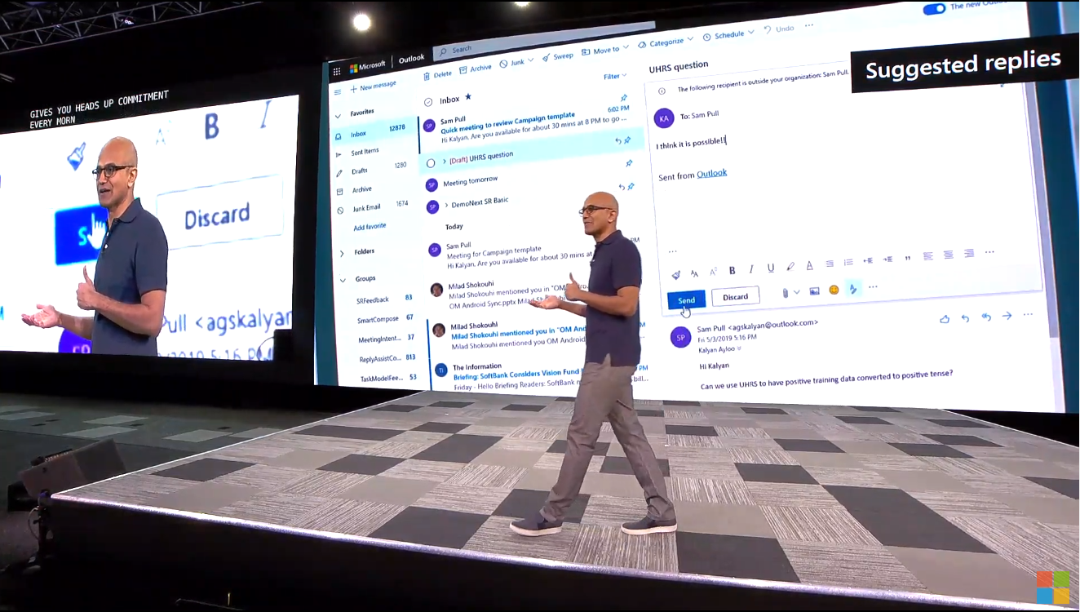Image resolution: width=1080 pixels, height=612 pixels.
Task: Choose the font color
Action: click(809, 265)
